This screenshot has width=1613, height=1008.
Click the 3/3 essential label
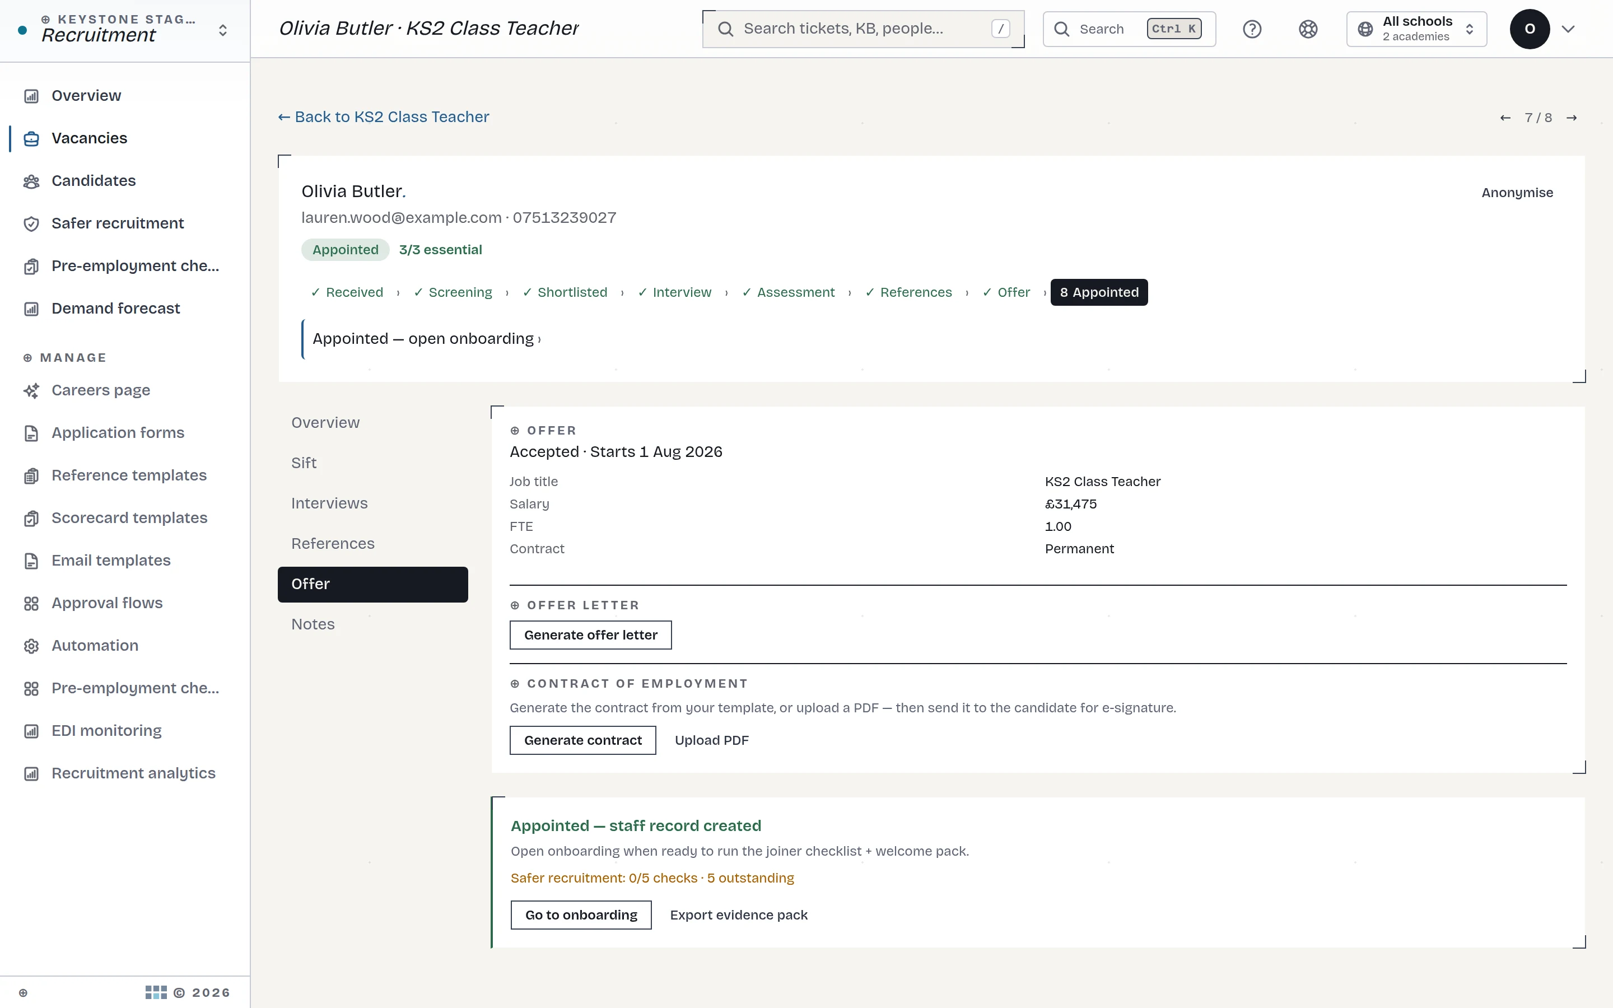[441, 250]
